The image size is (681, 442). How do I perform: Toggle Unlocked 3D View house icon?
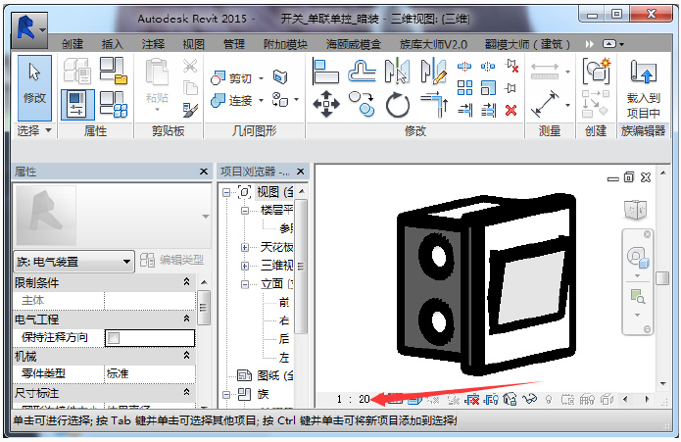coord(511,399)
